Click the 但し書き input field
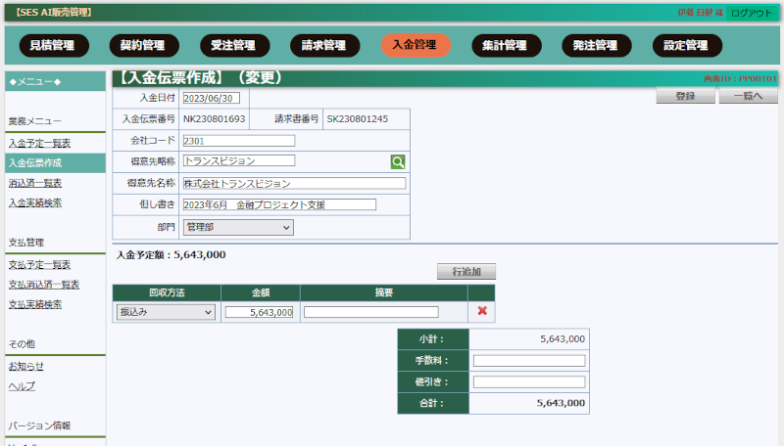 click(279, 204)
